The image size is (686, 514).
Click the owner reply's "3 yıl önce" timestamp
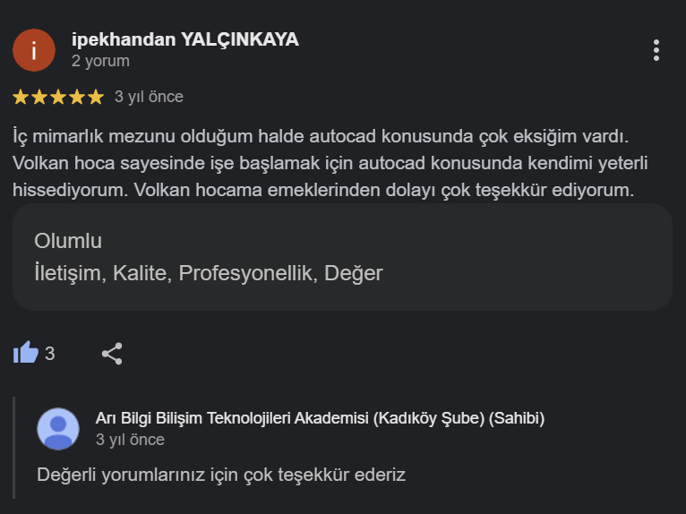tap(130, 440)
